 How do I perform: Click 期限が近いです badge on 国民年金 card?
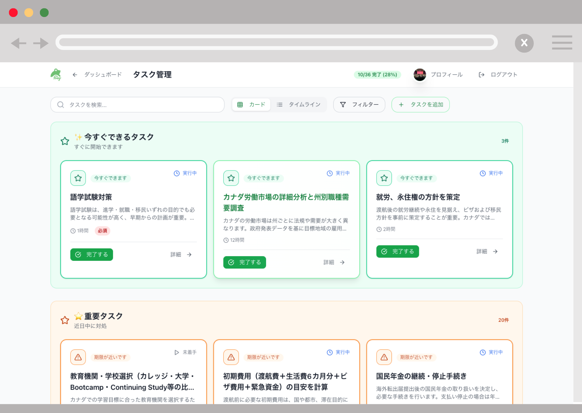click(416, 357)
